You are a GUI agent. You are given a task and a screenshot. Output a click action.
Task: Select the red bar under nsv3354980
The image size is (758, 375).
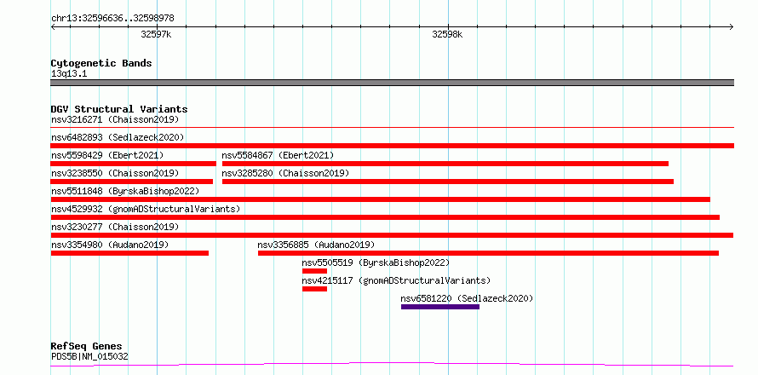click(129, 253)
